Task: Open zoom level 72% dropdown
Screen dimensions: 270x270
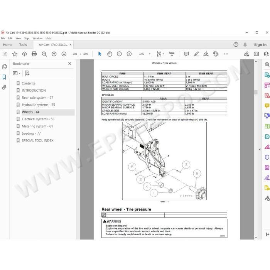Action: (150, 54)
